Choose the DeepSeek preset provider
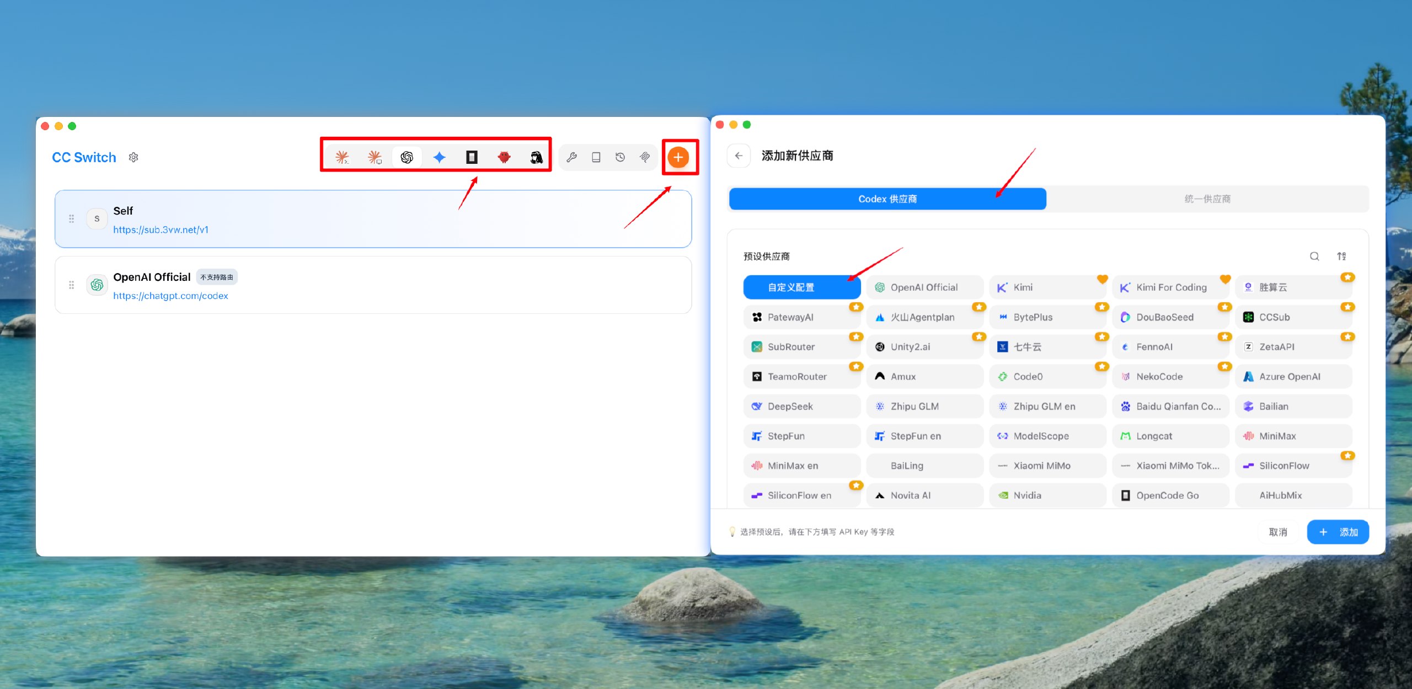This screenshot has height=689, width=1412. pos(801,407)
